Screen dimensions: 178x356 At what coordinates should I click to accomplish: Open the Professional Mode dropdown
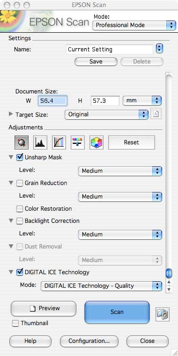(134, 25)
